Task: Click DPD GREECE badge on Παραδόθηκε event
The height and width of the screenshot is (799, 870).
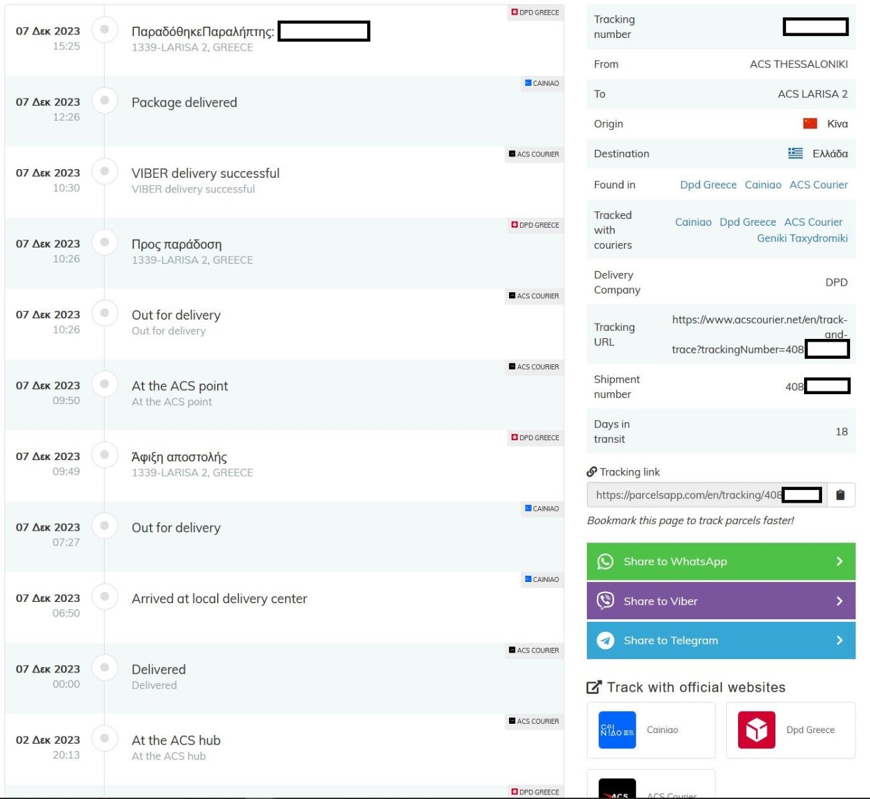Action: tap(535, 12)
